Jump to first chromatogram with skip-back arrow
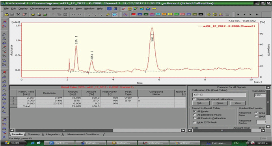Viewport: 272px width, 146px height. point(238,15)
